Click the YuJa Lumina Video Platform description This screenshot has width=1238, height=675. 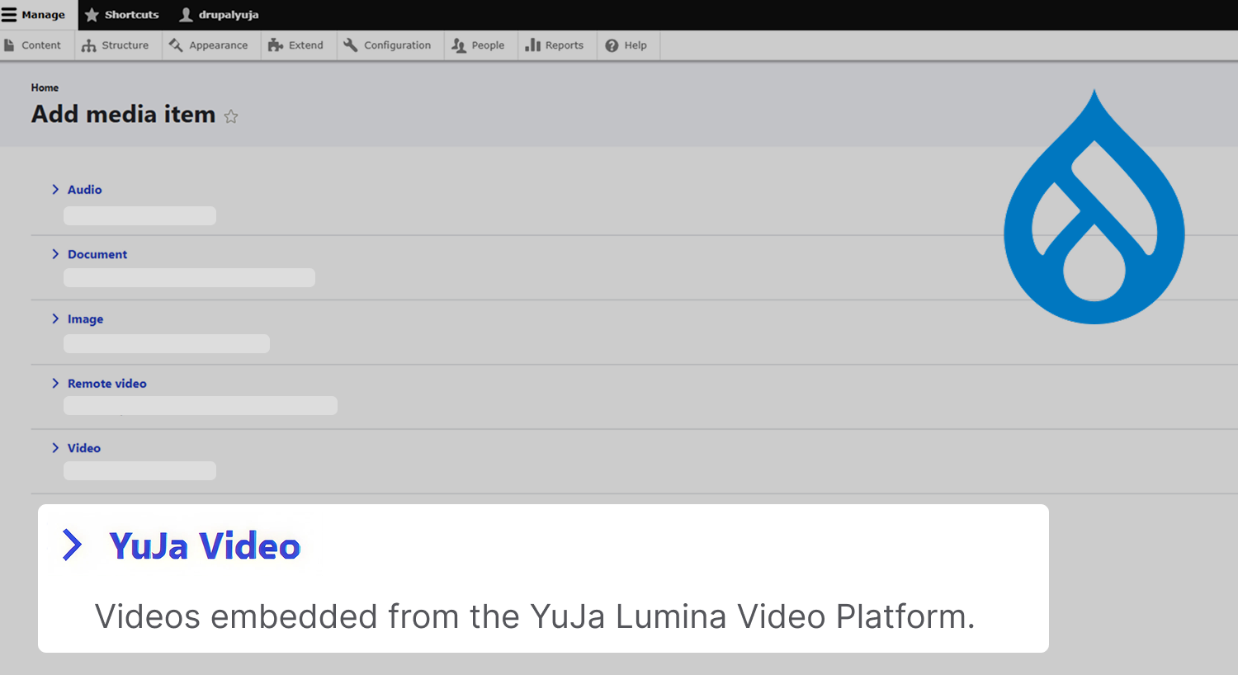pos(535,616)
